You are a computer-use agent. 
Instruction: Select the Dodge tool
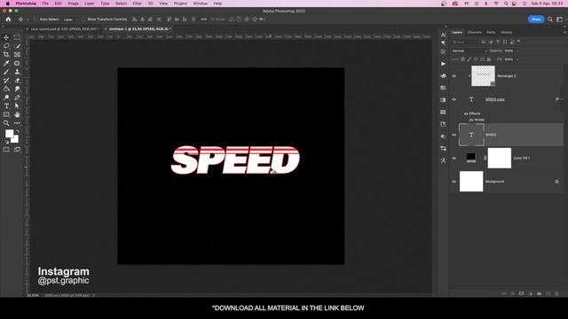[6, 97]
